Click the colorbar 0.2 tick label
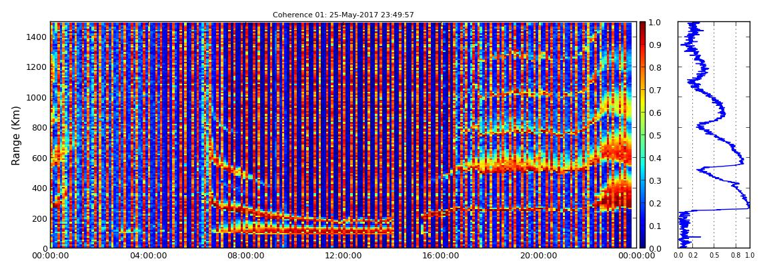Viewport: 767px width, 271px height. (x=656, y=203)
